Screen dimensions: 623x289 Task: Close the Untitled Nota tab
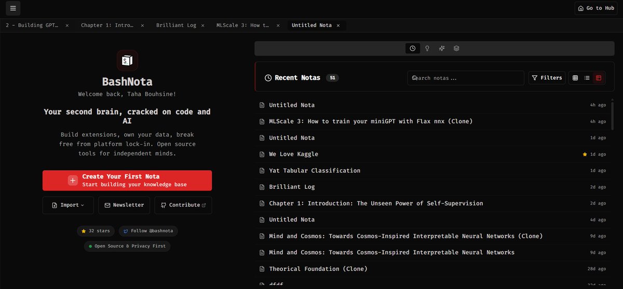tap(338, 25)
